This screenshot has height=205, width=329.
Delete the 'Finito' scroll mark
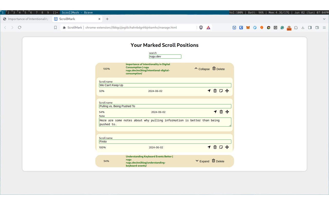(x=215, y=147)
